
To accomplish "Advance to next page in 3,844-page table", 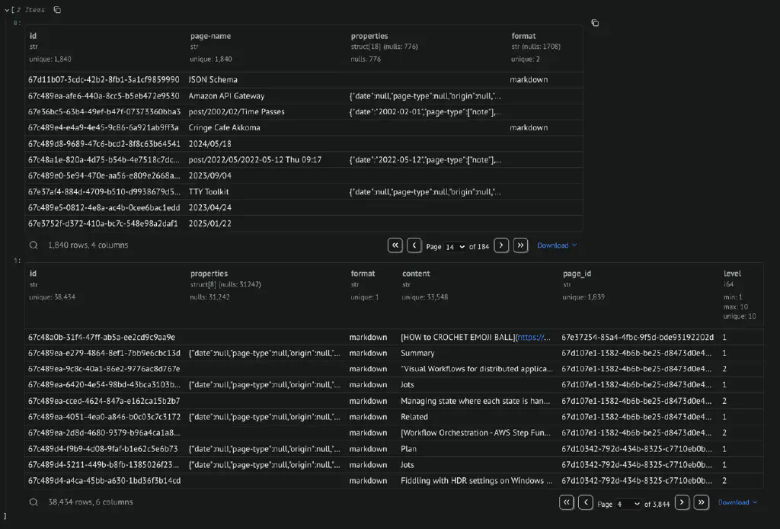I will (x=682, y=502).
